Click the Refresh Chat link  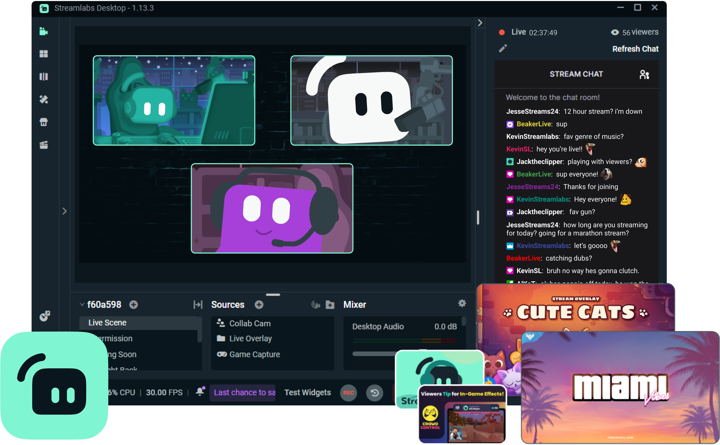point(635,49)
